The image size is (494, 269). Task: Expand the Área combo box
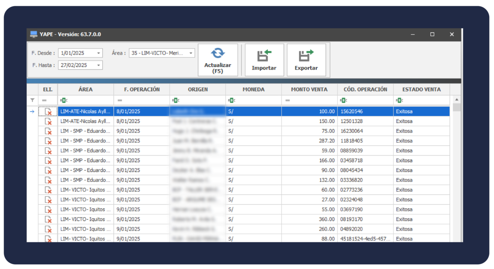click(x=191, y=53)
